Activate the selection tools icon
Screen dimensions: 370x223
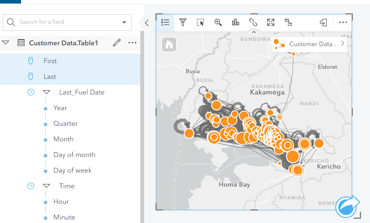click(x=200, y=23)
